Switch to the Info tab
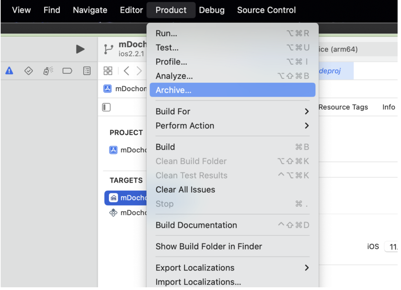401x290 pixels. tap(388, 107)
